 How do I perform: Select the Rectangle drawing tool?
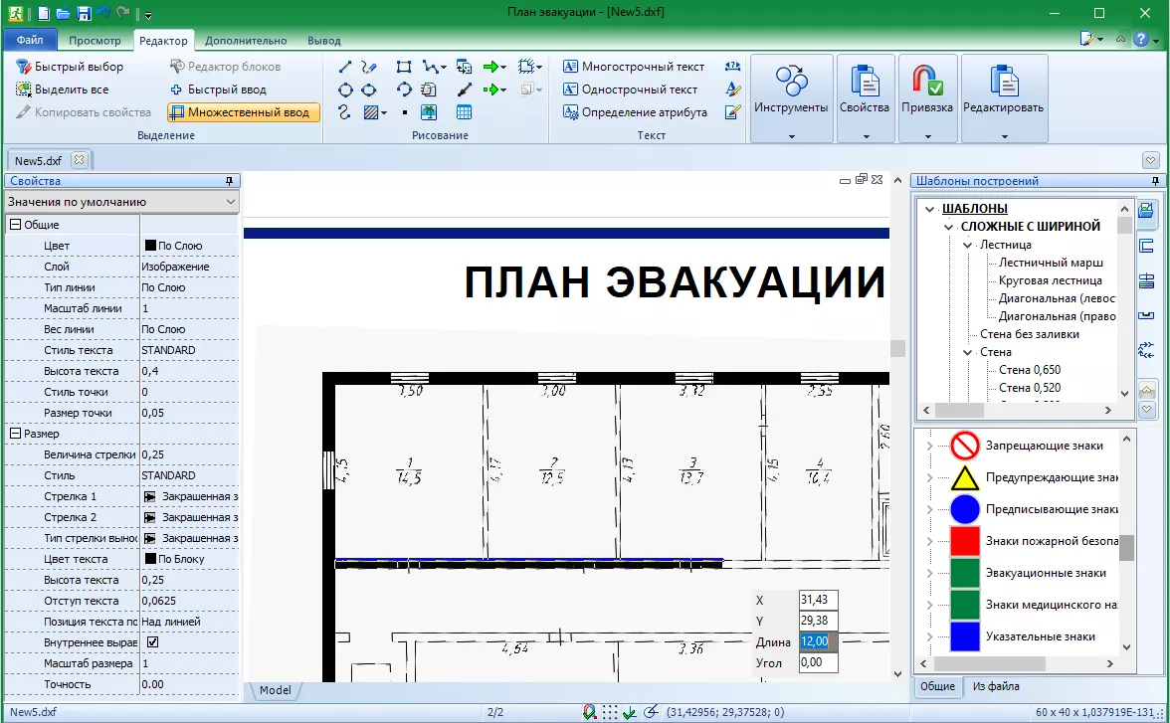[403, 67]
